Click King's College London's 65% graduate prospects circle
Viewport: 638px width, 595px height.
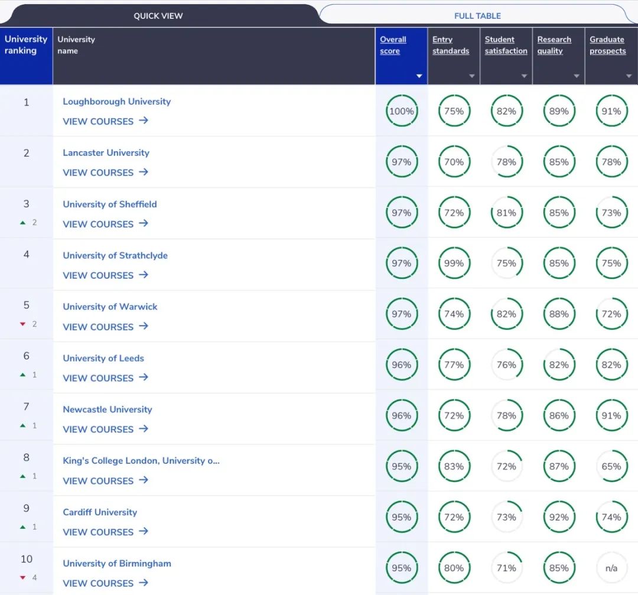(x=611, y=466)
